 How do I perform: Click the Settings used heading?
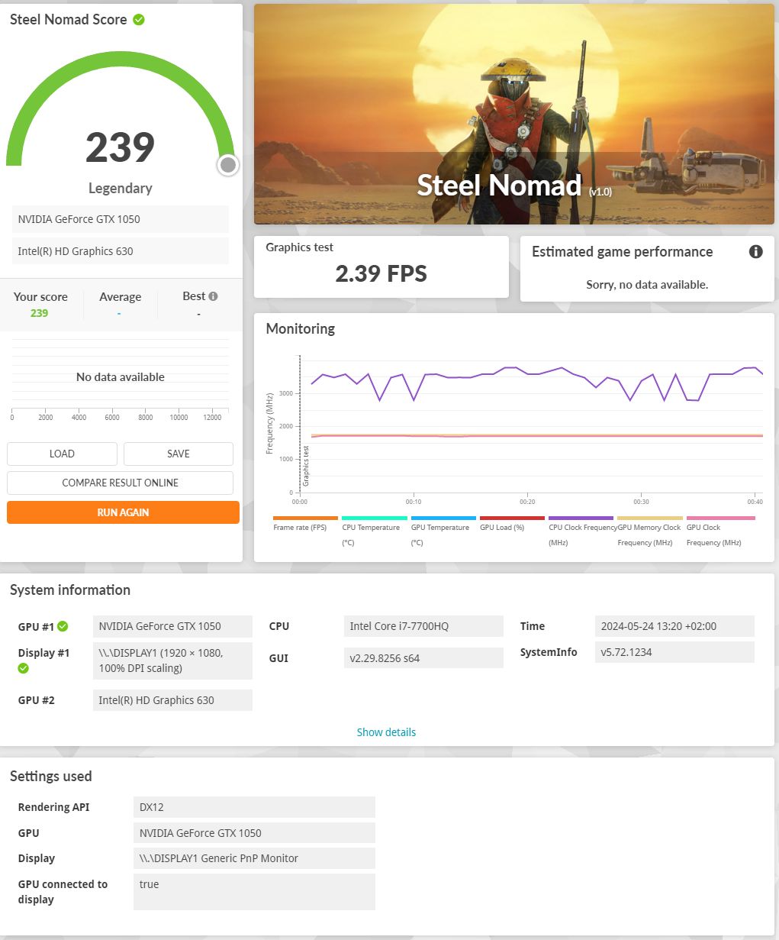coord(50,777)
